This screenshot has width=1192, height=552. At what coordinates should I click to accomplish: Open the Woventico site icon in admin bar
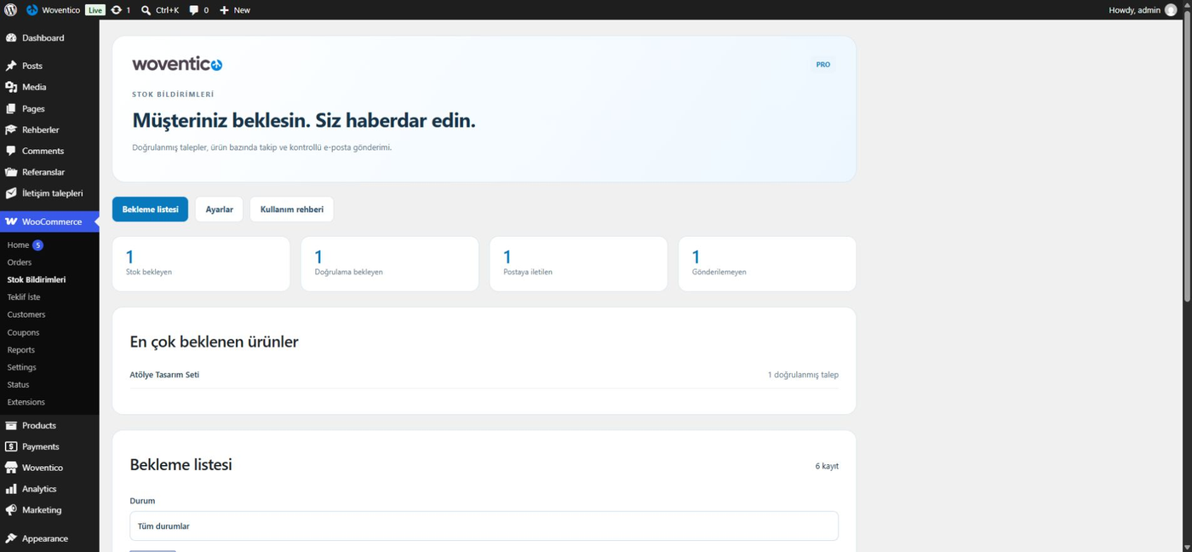pos(32,10)
